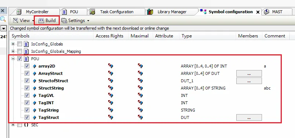Viewport: 295px width, 138px height.
Task: Close the Symbol configuration tab
Action: [x=258, y=12]
